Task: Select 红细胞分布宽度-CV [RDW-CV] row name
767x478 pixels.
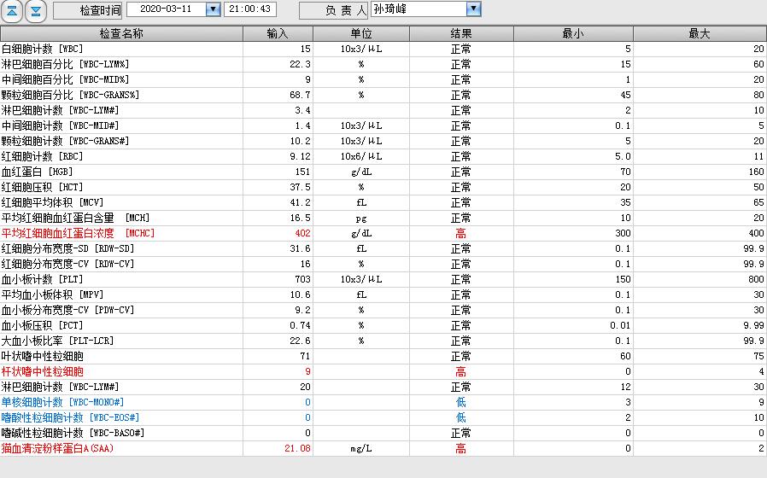Action: [x=68, y=264]
